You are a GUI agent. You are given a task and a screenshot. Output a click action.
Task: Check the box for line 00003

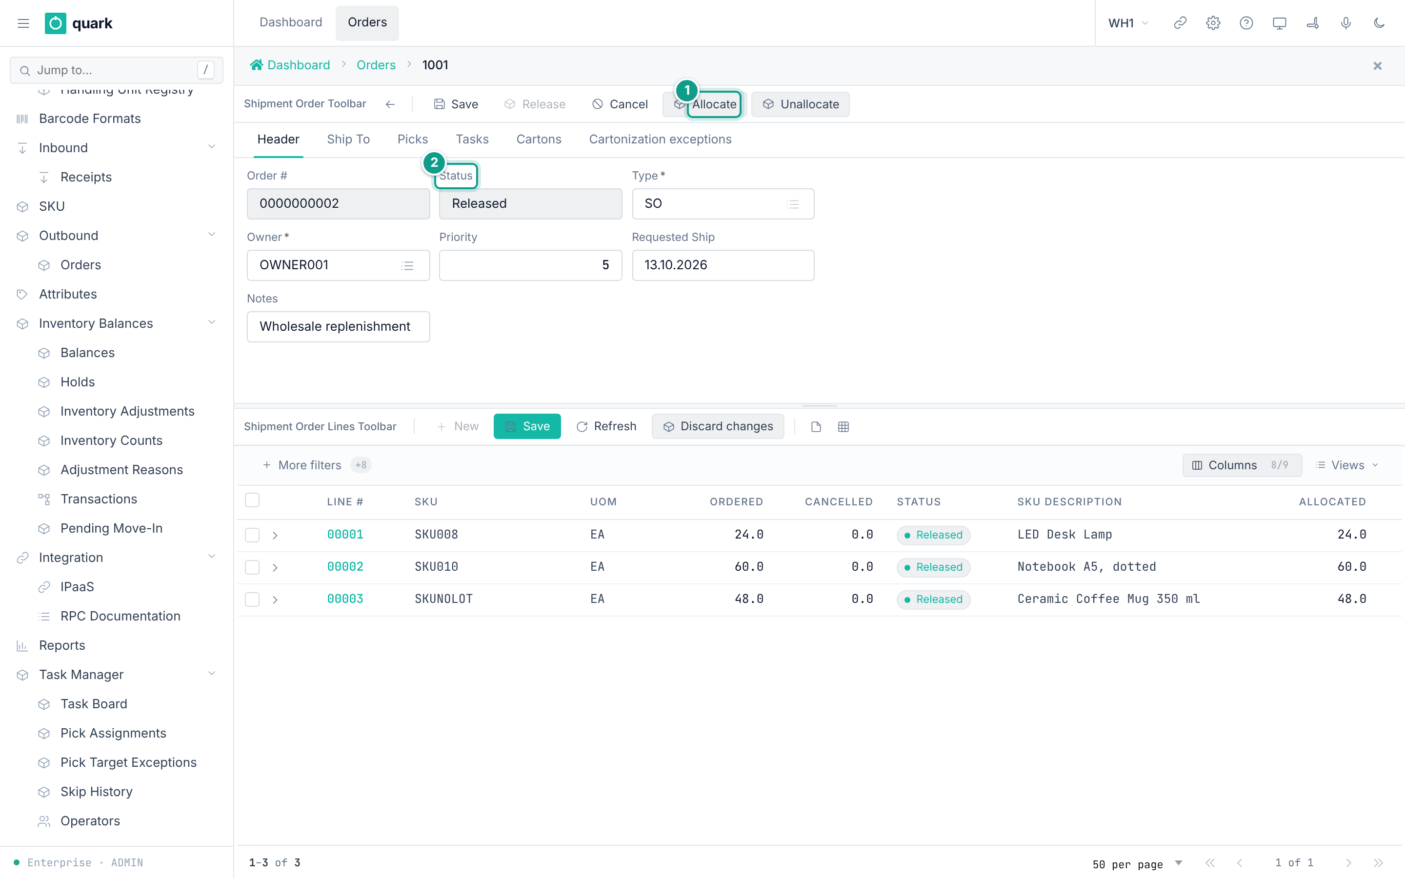pos(252,599)
